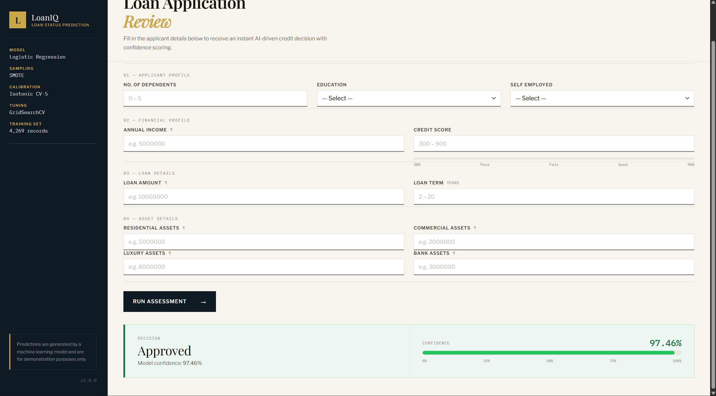Click the Bank Assets input field
This screenshot has width=716, height=396.
click(x=554, y=267)
